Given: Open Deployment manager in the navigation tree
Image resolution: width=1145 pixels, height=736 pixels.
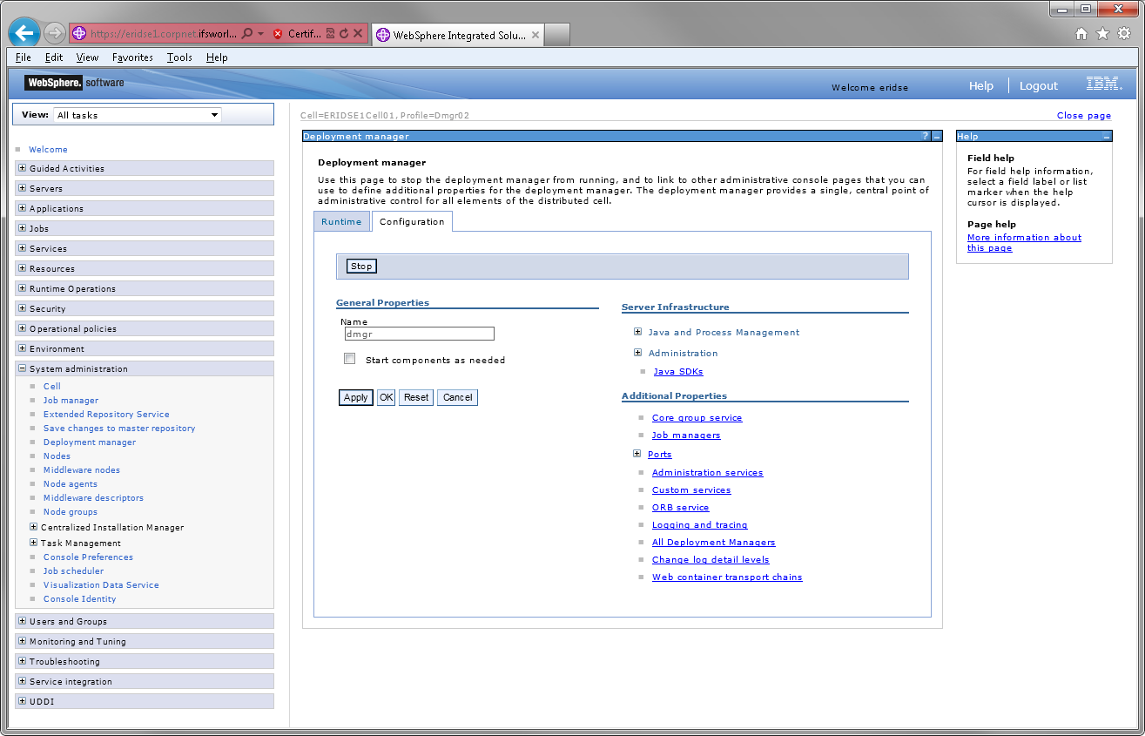Looking at the screenshot, I should [x=90, y=442].
